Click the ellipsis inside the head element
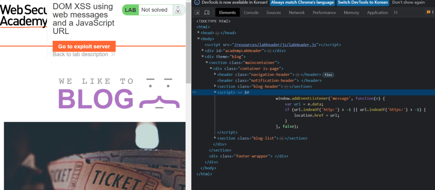Screen dimensions: 435x190 (x=217, y=33)
